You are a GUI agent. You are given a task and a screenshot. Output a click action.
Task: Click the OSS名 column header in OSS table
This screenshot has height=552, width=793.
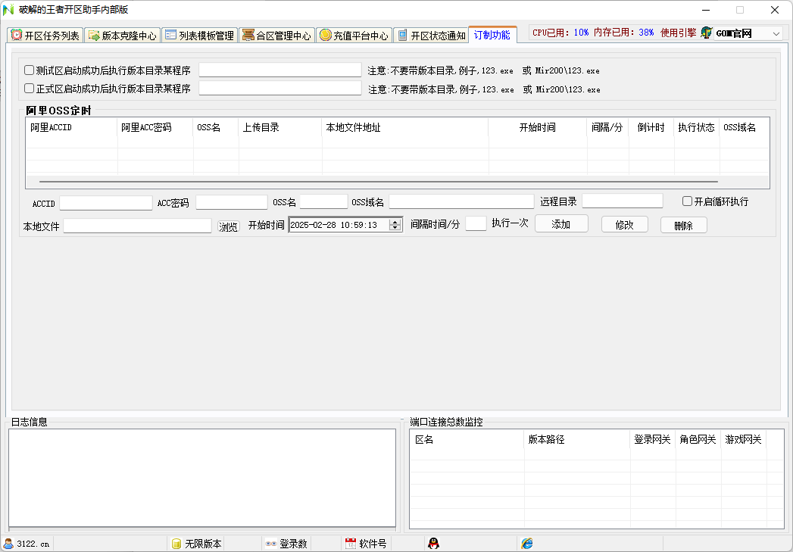(216, 127)
